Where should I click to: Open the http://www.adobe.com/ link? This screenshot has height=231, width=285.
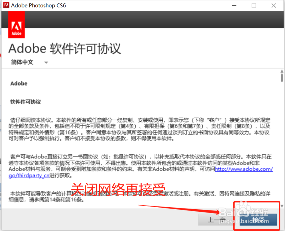[244, 169]
